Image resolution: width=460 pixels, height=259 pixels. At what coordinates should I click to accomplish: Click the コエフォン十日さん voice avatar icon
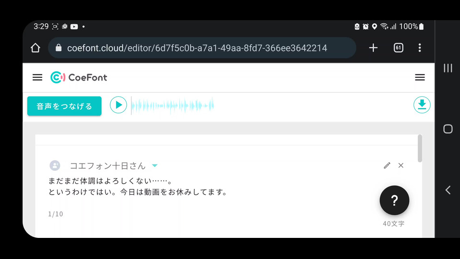(x=55, y=165)
